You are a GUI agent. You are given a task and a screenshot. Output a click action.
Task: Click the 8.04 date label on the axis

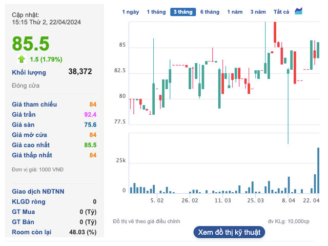289,200
